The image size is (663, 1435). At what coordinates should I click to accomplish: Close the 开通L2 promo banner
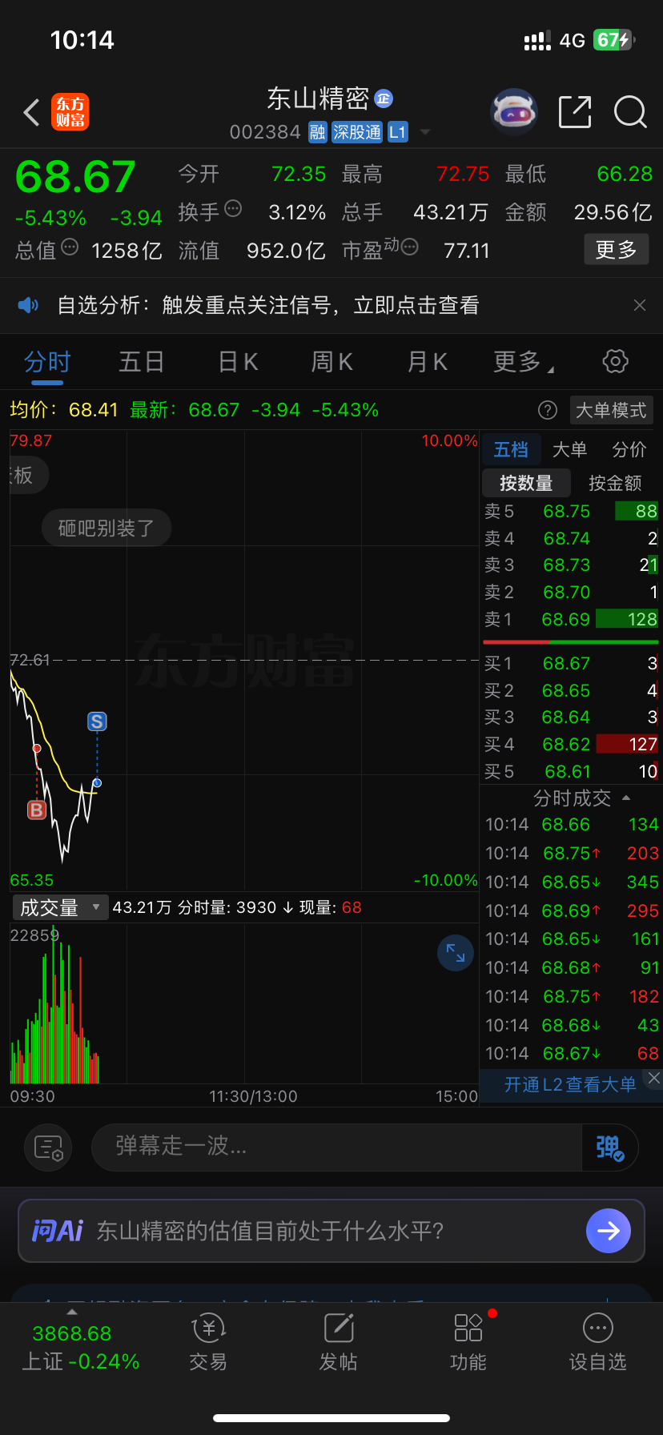pos(654,1078)
